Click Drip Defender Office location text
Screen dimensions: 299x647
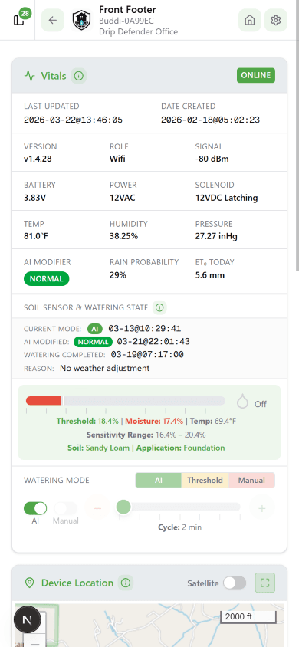[138, 31]
